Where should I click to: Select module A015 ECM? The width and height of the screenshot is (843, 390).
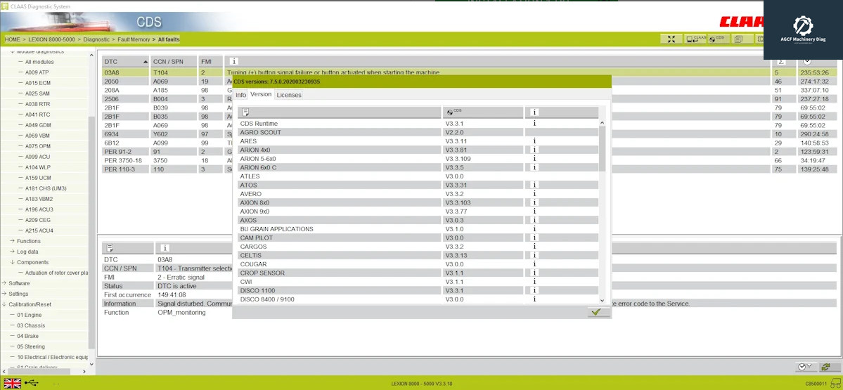(38, 83)
